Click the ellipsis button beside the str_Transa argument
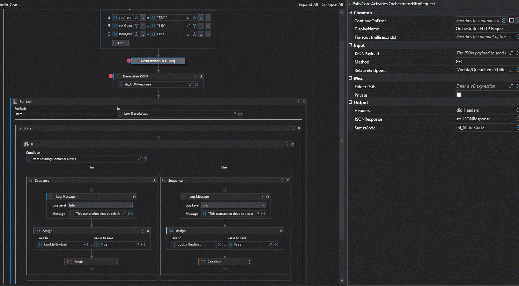The width and height of the screenshot is (519, 286). (143, 17)
